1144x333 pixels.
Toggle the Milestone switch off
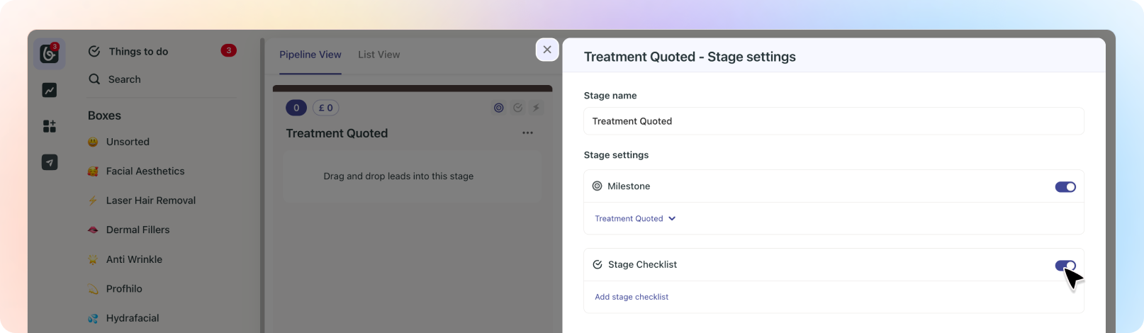pos(1065,187)
